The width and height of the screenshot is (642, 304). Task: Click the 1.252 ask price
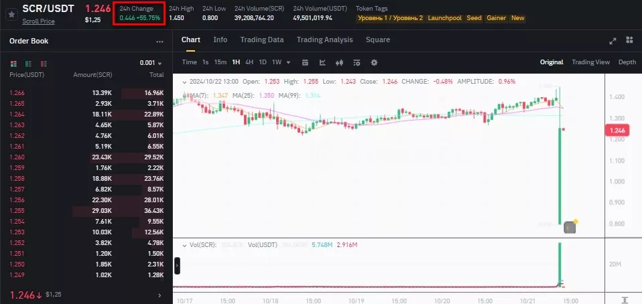[x=17, y=242]
